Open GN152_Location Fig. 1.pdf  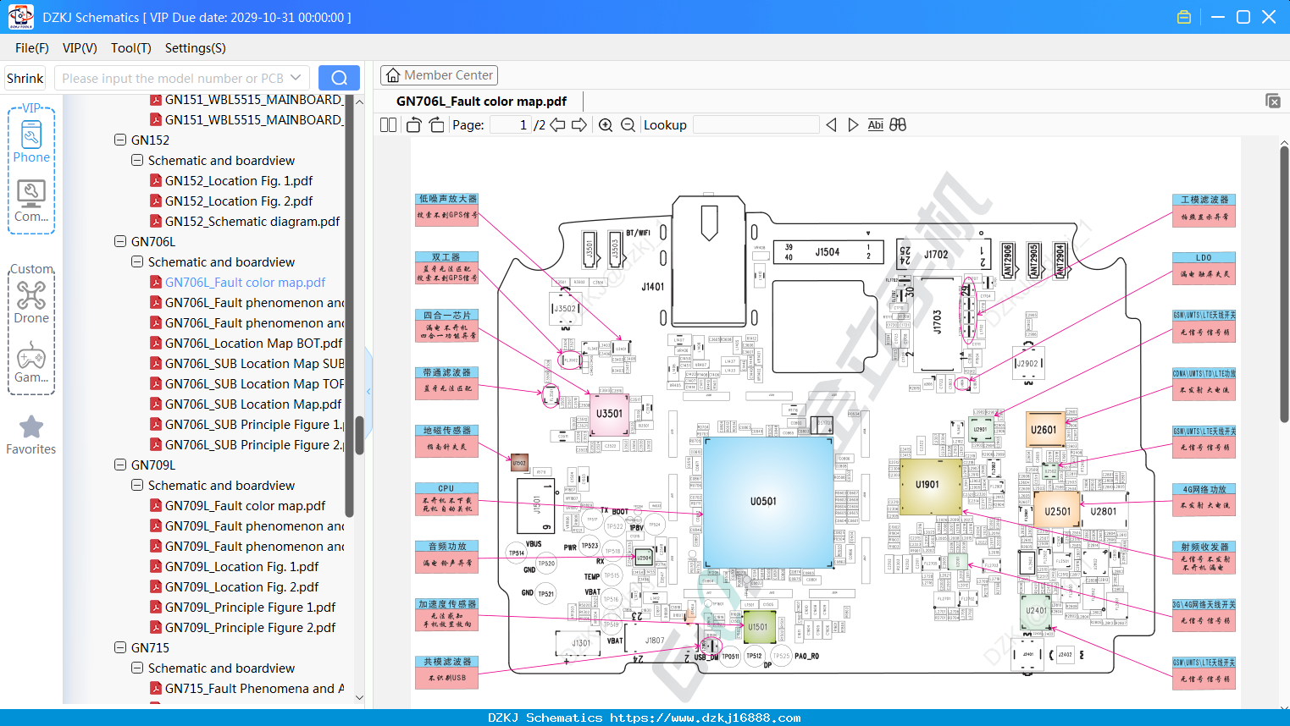point(239,181)
